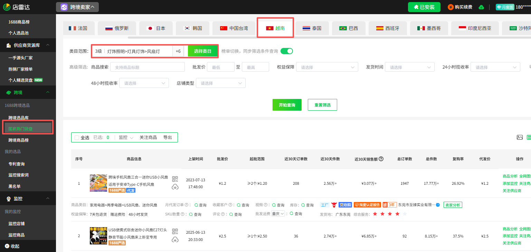Click 商品分析 link for row 1
Screen dimensions: 531x252
coord(510,176)
